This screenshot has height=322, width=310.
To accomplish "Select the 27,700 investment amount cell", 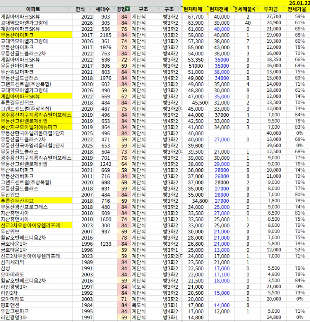I will [274, 16].
